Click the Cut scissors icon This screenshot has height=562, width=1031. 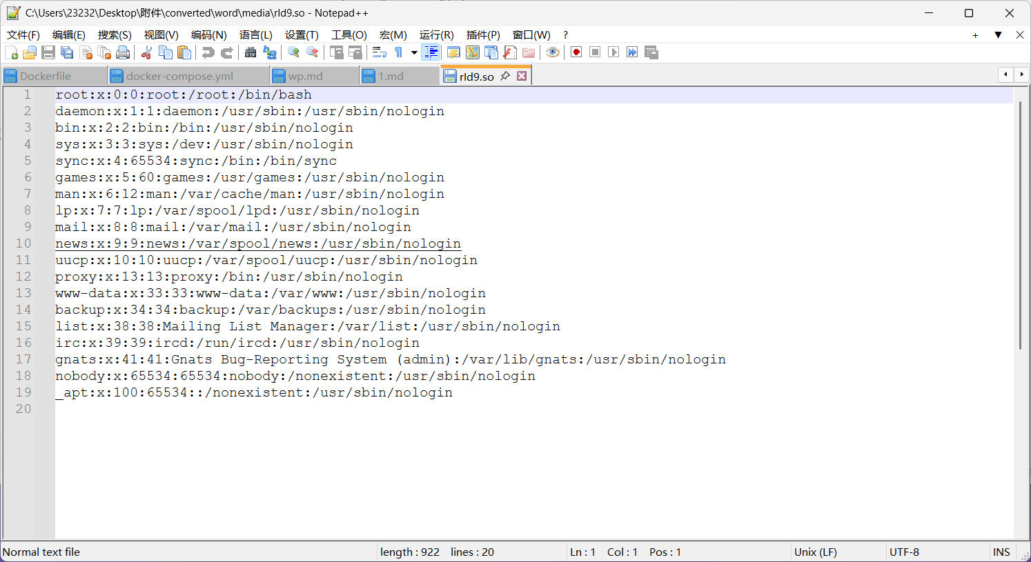tap(146, 52)
